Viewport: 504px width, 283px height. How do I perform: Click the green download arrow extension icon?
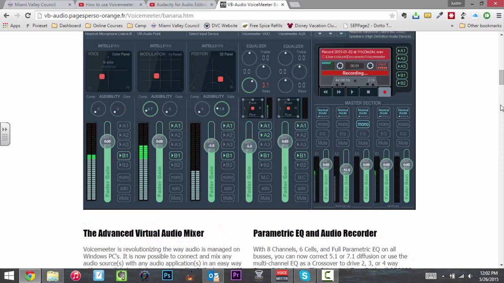coord(416,16)
